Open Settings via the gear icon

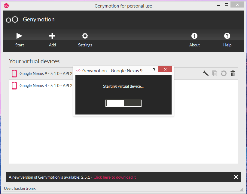point(85,36)
